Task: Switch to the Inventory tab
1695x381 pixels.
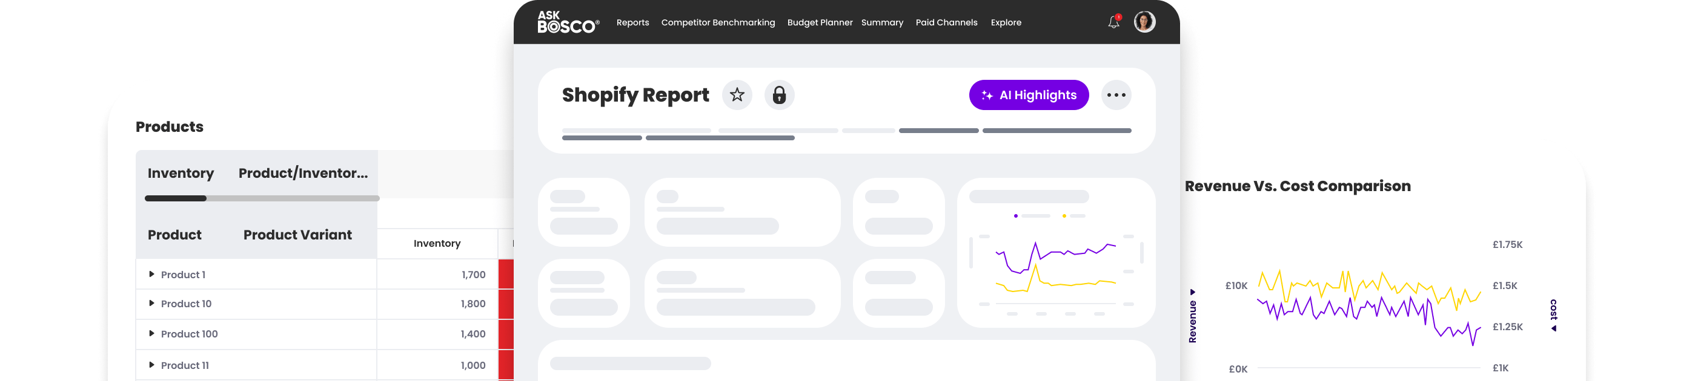Action: pyautogui.click(x=181, y=174)
